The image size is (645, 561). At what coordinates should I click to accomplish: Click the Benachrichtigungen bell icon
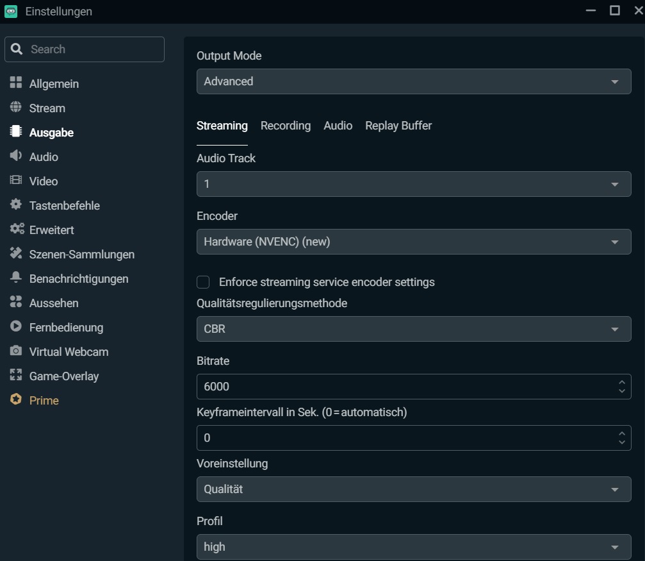[16, 278]
